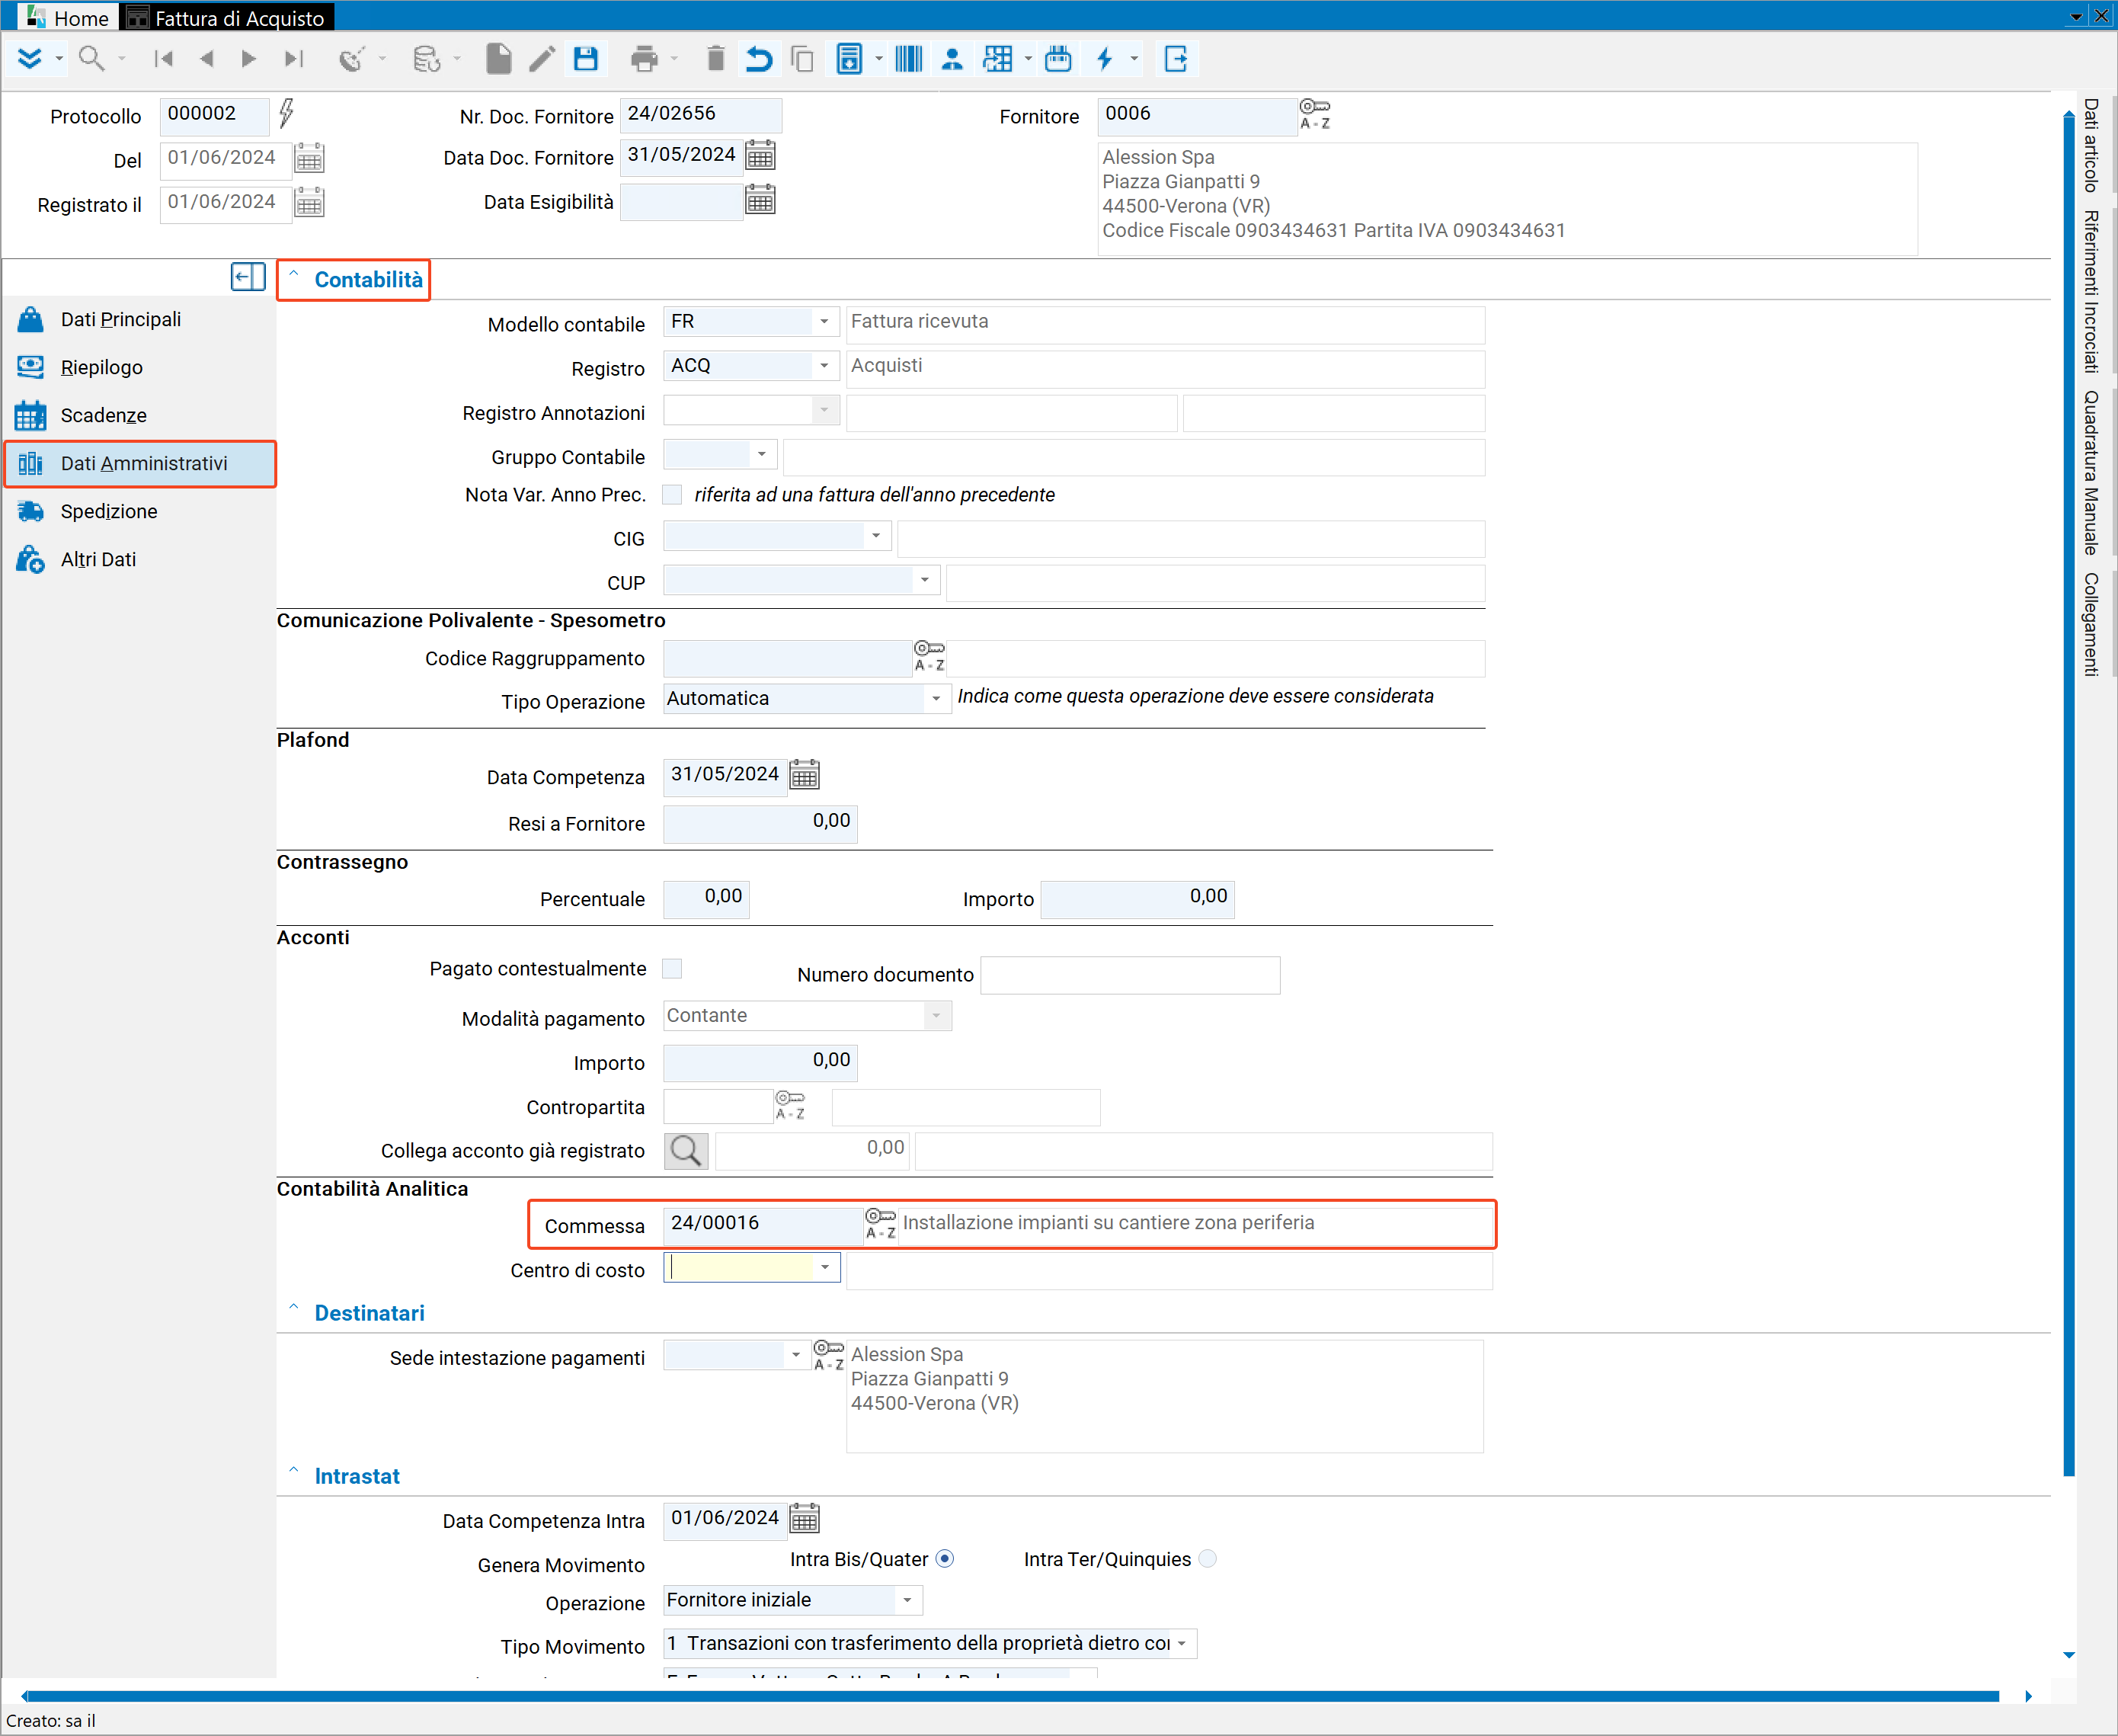Expand Tipo Operazione Automatica dropdown
The width and height of the screenshot is (2118, 1736).
[936, 698]
